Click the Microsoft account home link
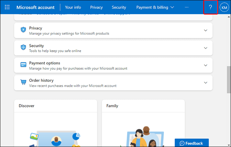231x147 pixels. click(35, 7)
